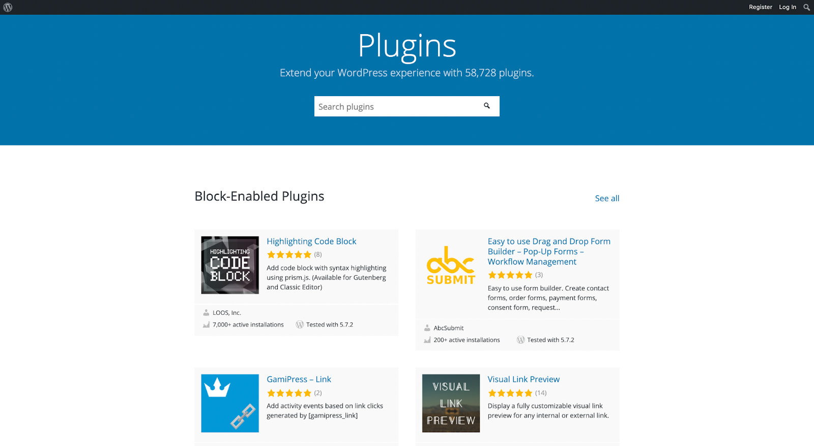Viewport: 814px width, 446px height.
Task: Click Log In in the top menu bar
Action: pos(787,7)
